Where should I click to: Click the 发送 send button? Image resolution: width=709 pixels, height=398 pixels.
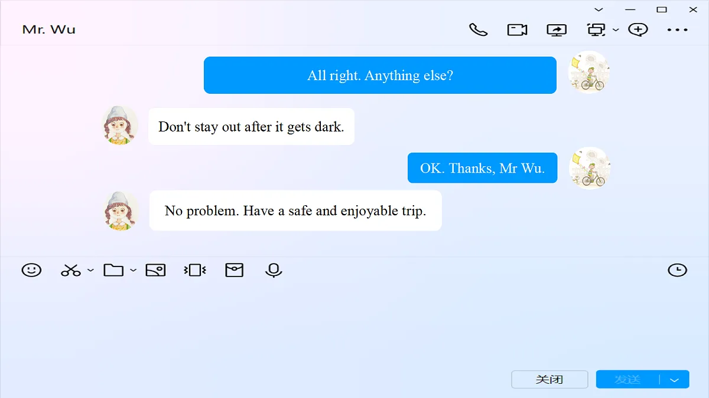[627, 379]
